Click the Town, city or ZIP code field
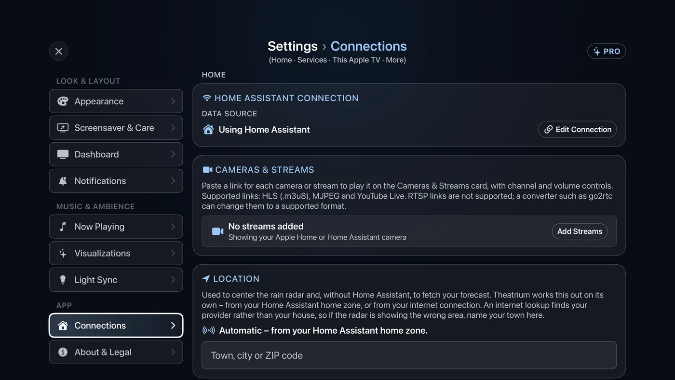 pyautogui.click(x=409, y=355)
